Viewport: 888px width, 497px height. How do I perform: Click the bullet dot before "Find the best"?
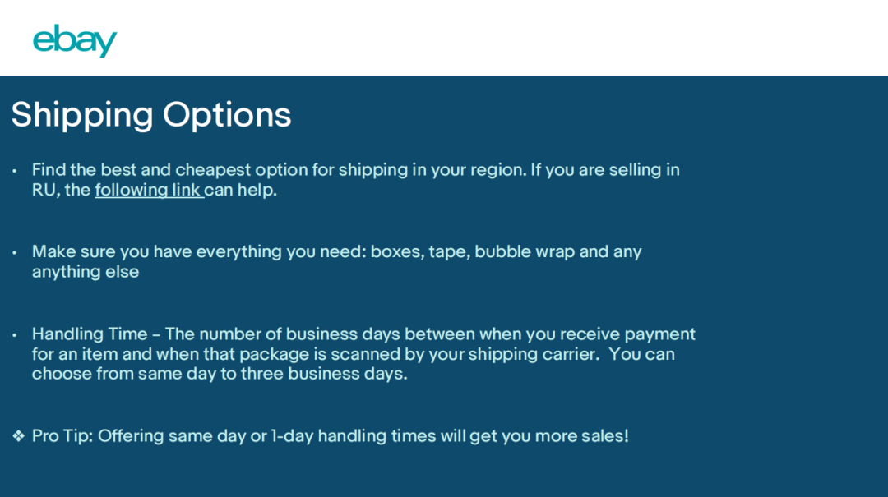pyautogui.click(x=15, y=171)
